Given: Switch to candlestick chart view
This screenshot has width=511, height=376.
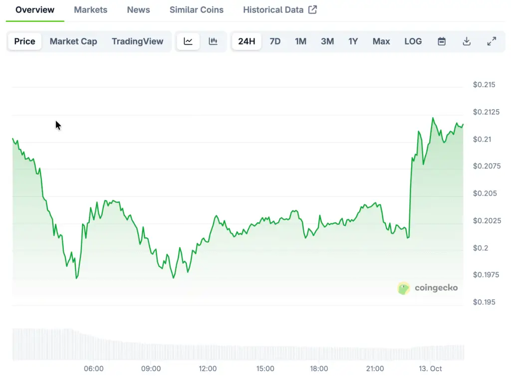Looking at the screenshot, I should tap(213, 41).
